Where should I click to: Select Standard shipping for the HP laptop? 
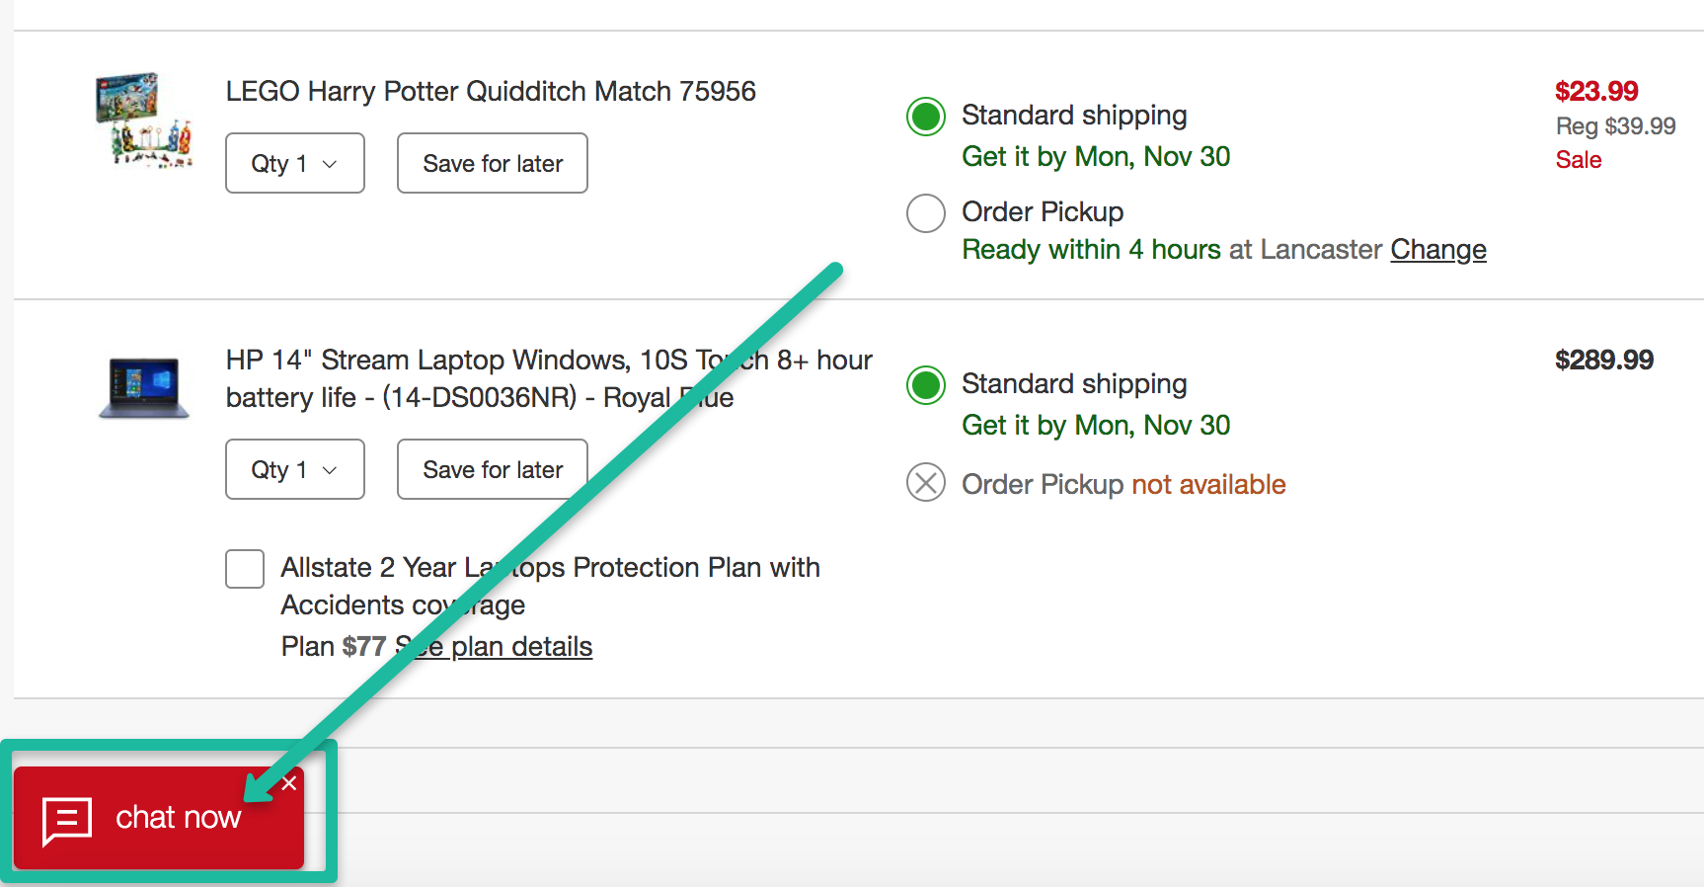[x=926, y=385]
